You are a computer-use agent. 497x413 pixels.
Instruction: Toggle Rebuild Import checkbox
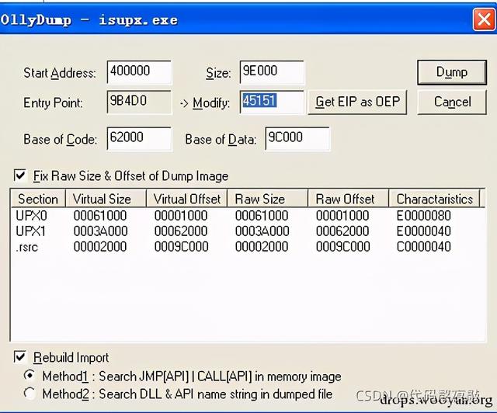pos(20,357)
